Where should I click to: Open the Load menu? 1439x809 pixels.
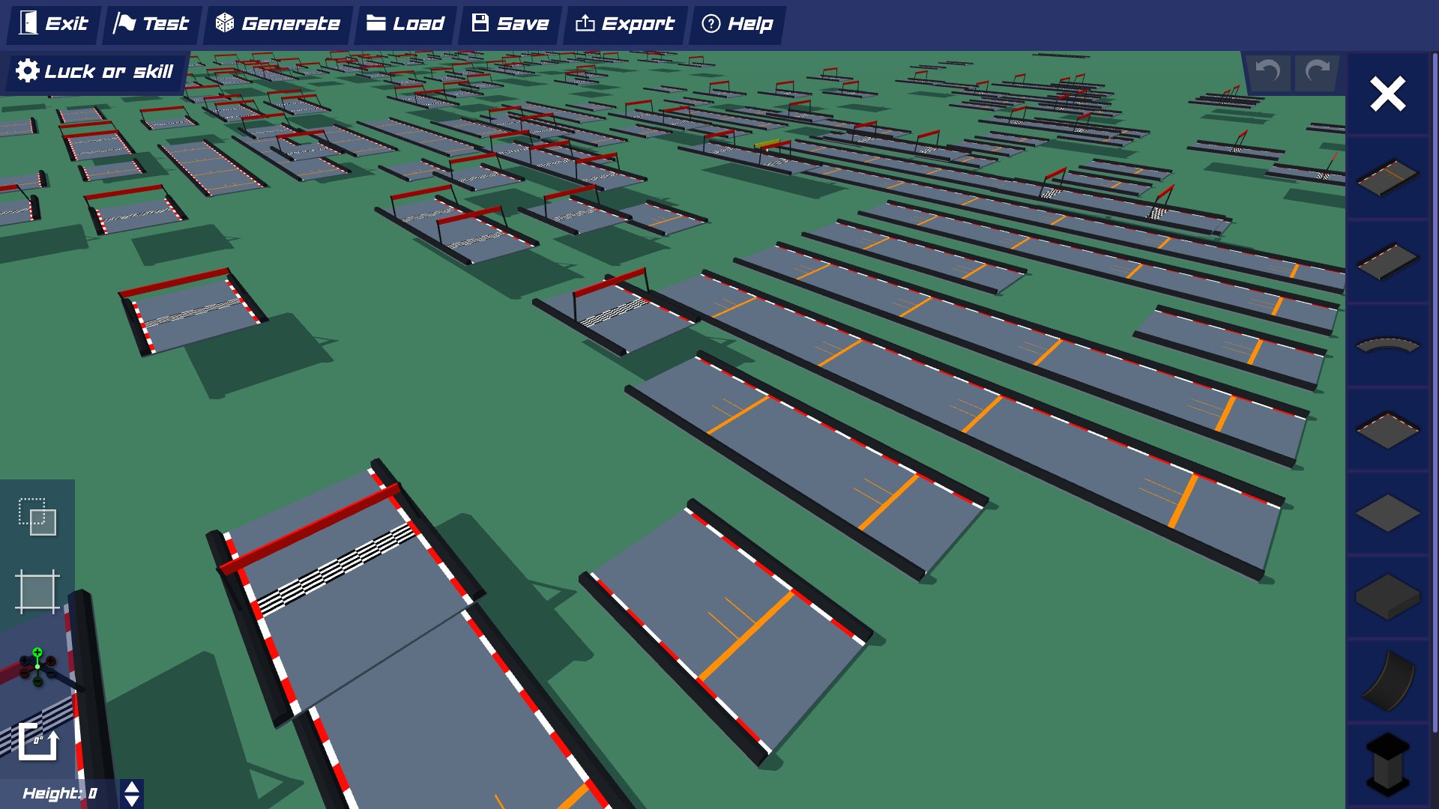403,23
